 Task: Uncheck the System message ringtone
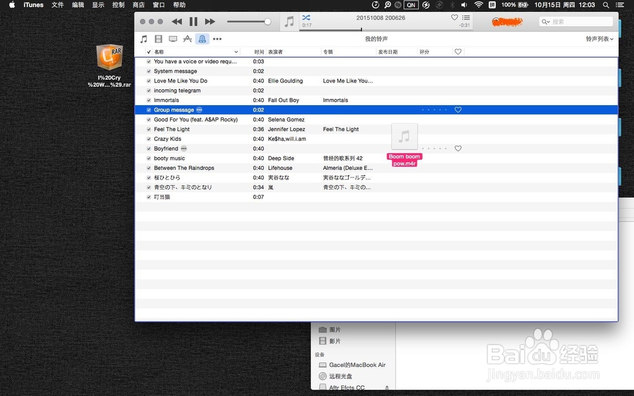point(149,71)
